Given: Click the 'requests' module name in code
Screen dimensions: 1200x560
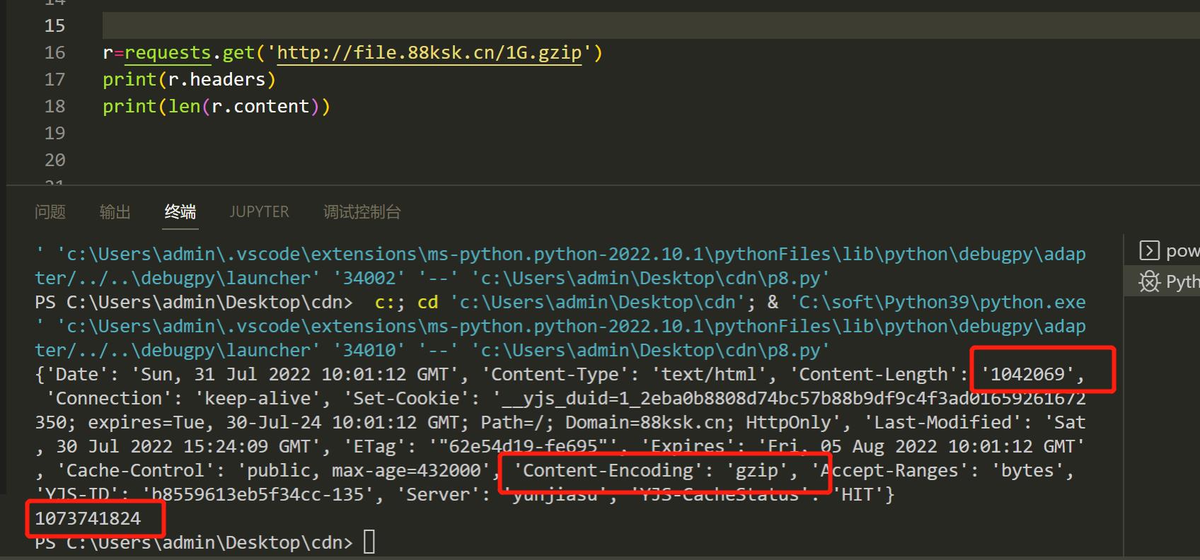Looking at the screenshot, I should 168,52.
